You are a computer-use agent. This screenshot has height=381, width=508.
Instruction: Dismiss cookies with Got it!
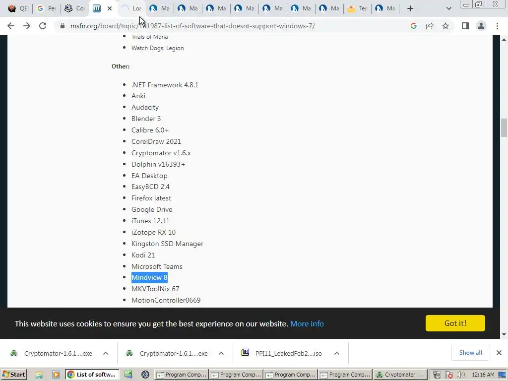[455, 323]
